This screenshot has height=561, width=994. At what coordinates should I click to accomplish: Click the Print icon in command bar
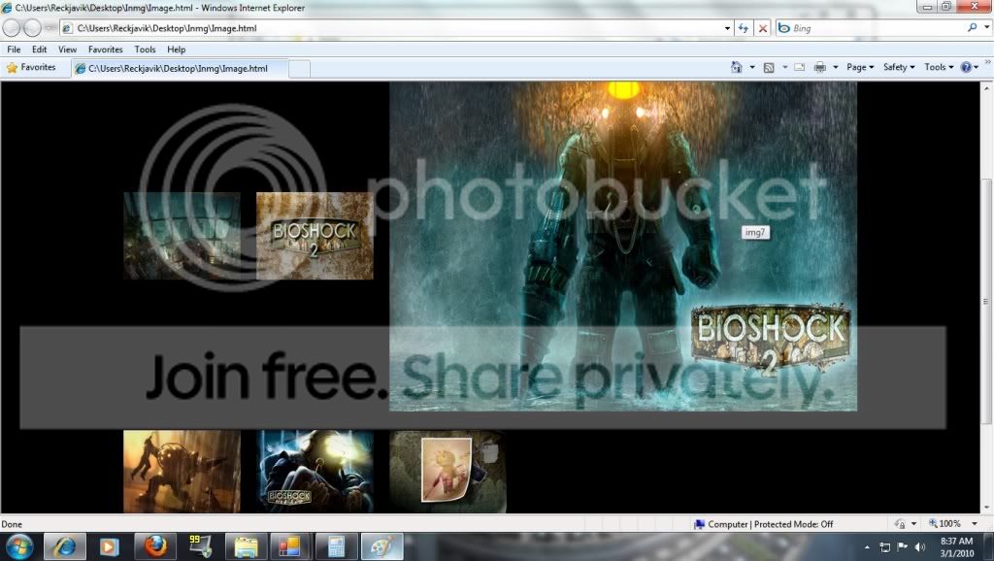pyautogui.click(x=819, y=67)
